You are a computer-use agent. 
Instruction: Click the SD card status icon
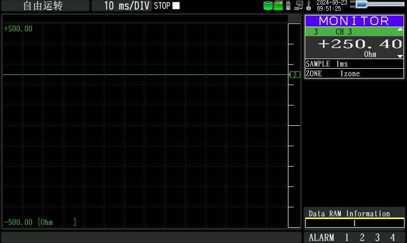pyautogui.click(x=278, y=6)
